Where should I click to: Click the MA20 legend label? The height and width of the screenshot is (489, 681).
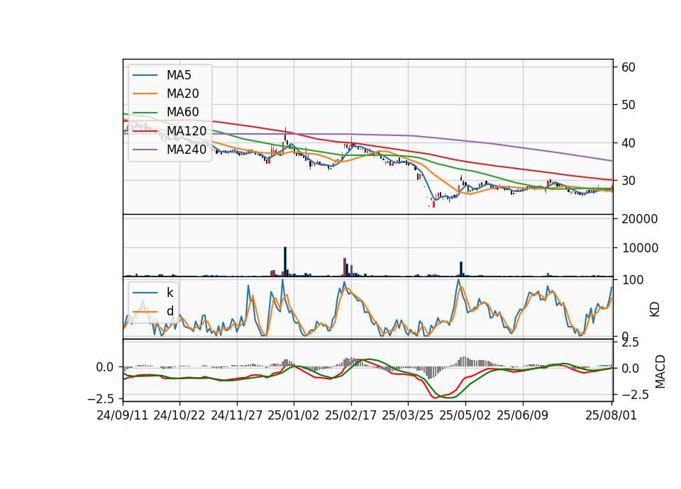pos(182,94)
